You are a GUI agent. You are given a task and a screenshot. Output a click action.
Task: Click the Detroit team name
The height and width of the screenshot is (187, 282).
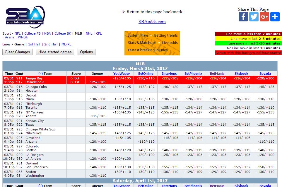[31, 95]
